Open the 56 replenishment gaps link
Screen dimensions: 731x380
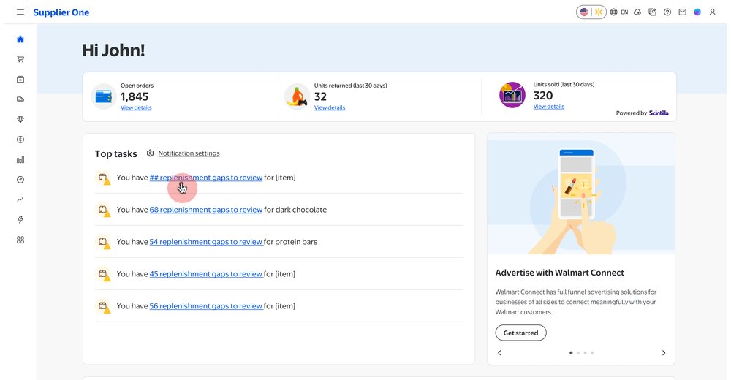click(205, 306)
